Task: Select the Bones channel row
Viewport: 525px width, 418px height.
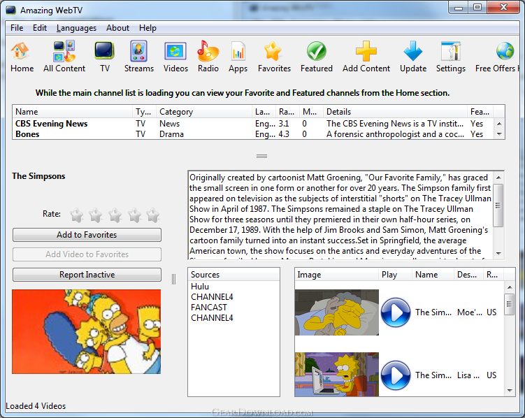Action: tap(253, 134)
